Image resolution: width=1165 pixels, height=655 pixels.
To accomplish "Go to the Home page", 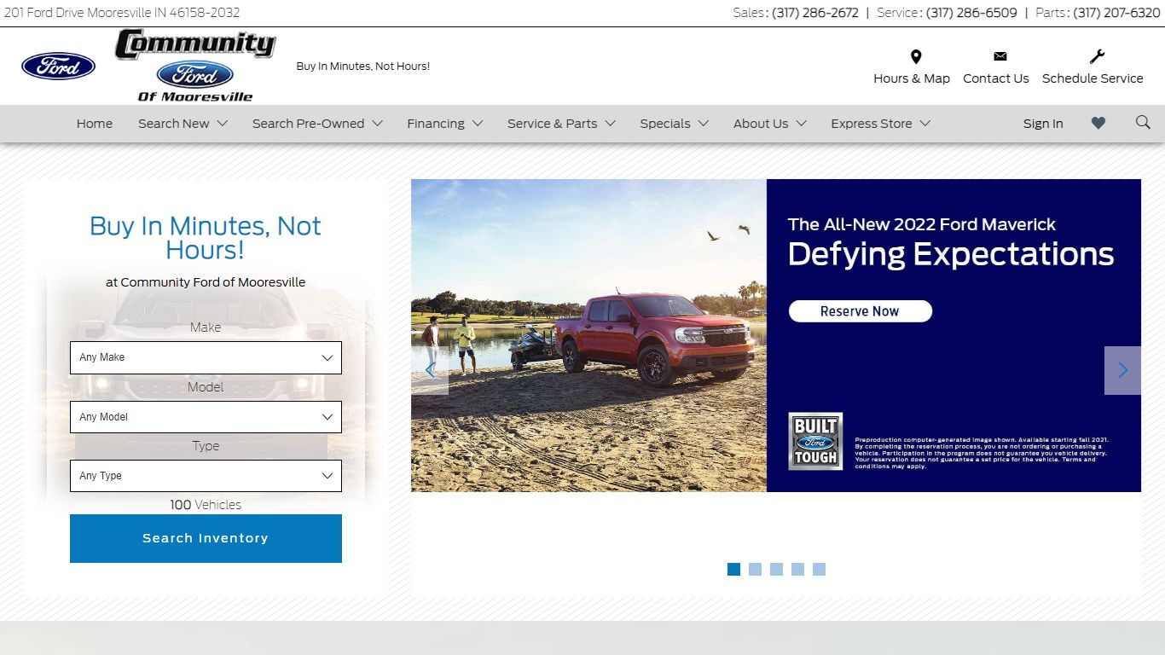I will point(95,124).
